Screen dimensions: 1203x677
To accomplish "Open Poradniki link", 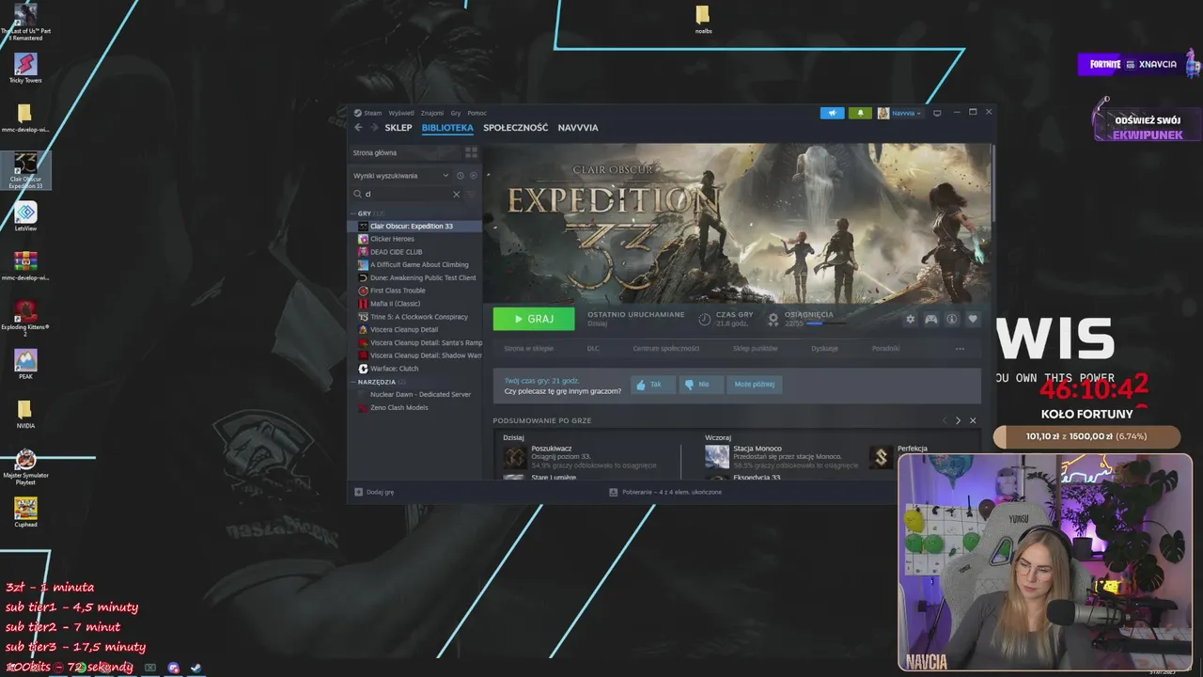I will (x=886, y=349).
